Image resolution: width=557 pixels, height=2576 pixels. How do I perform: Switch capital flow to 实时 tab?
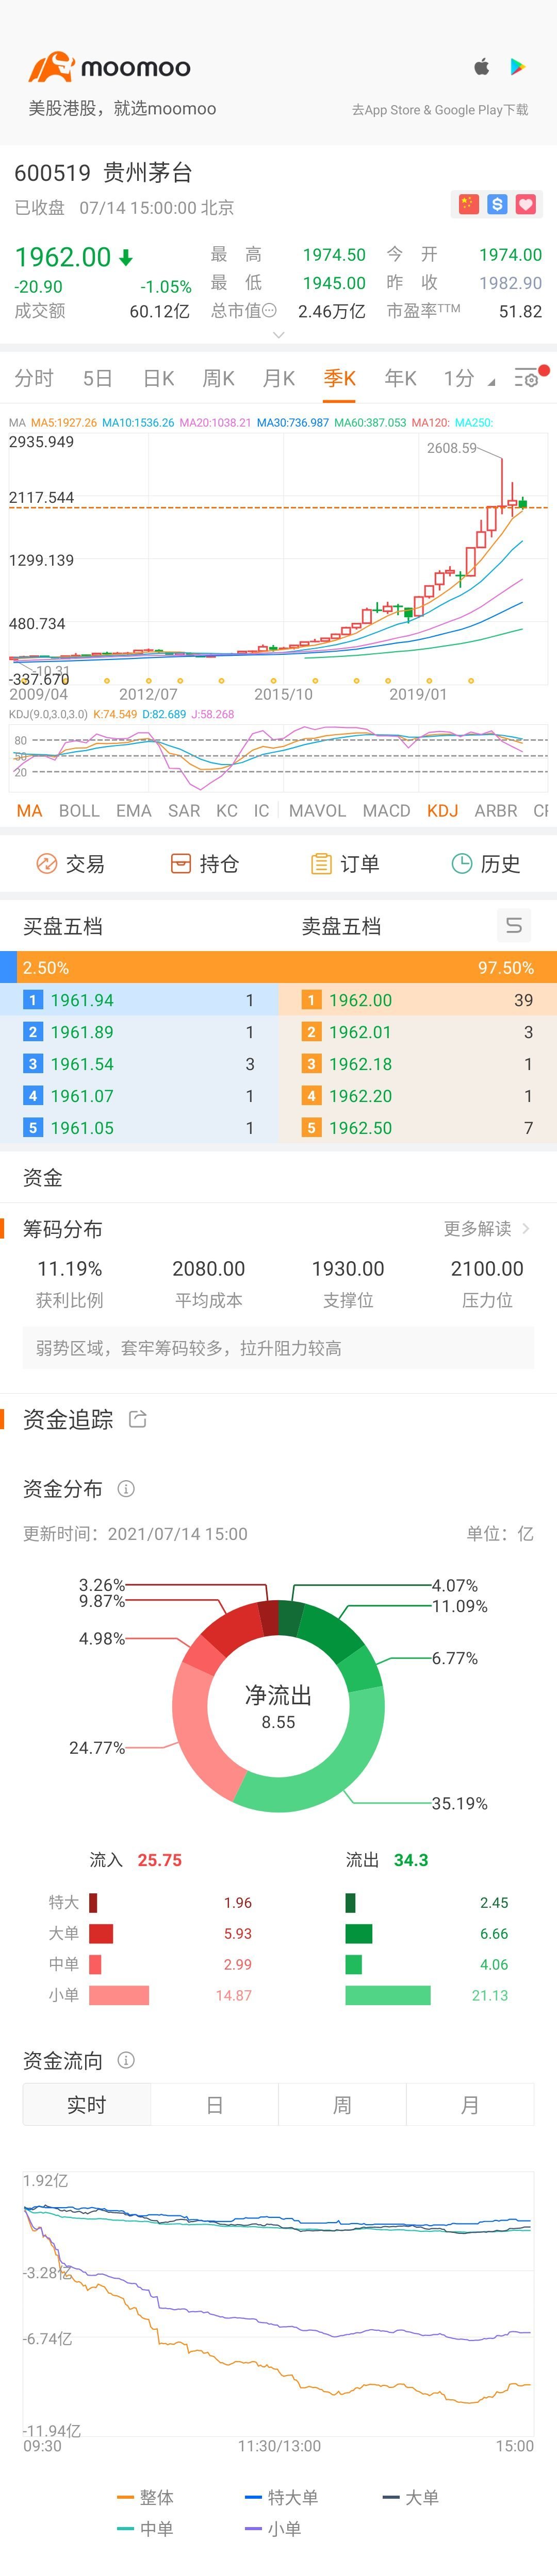[x=87, y=2105]
